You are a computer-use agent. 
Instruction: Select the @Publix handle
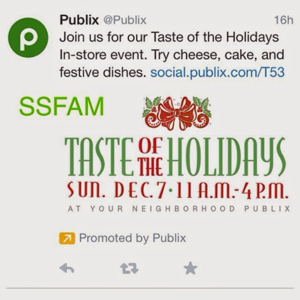[124, 20]
